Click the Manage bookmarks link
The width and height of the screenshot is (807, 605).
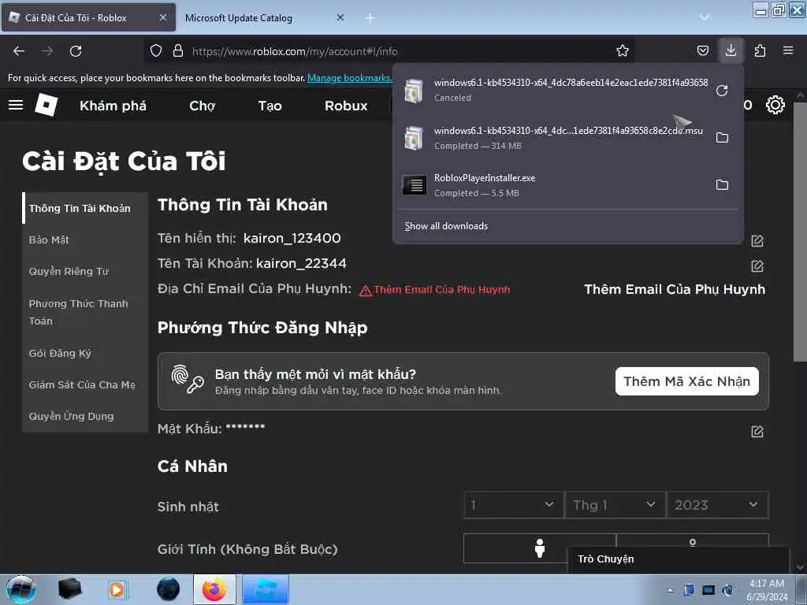click(x=349, y=78)
